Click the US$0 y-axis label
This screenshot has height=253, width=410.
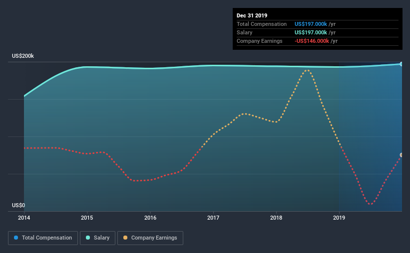pyautogui.click(x=18, y=205)
